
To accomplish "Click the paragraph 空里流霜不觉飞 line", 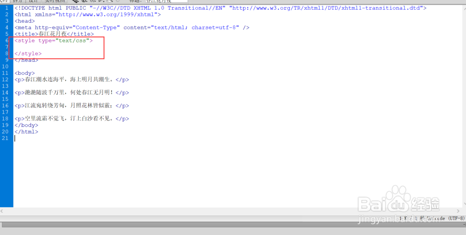I will tap(72, 119).
